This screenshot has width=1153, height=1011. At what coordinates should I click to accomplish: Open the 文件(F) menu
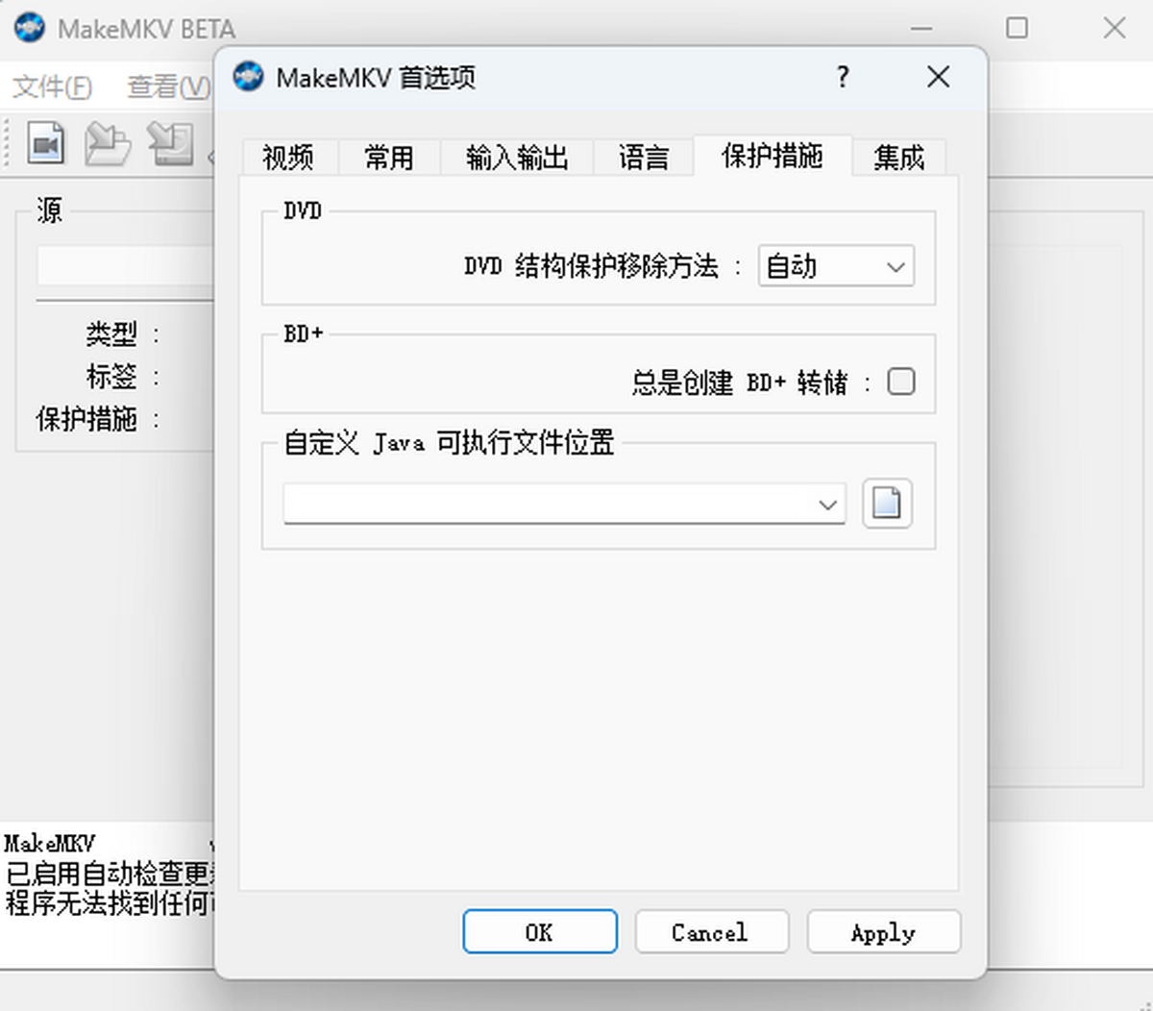[x=50, y=87]
